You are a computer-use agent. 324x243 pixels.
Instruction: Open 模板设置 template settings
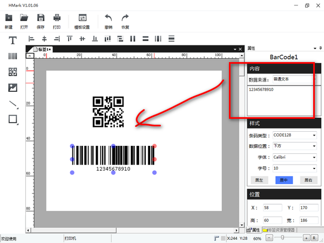(x=82, y=21)
